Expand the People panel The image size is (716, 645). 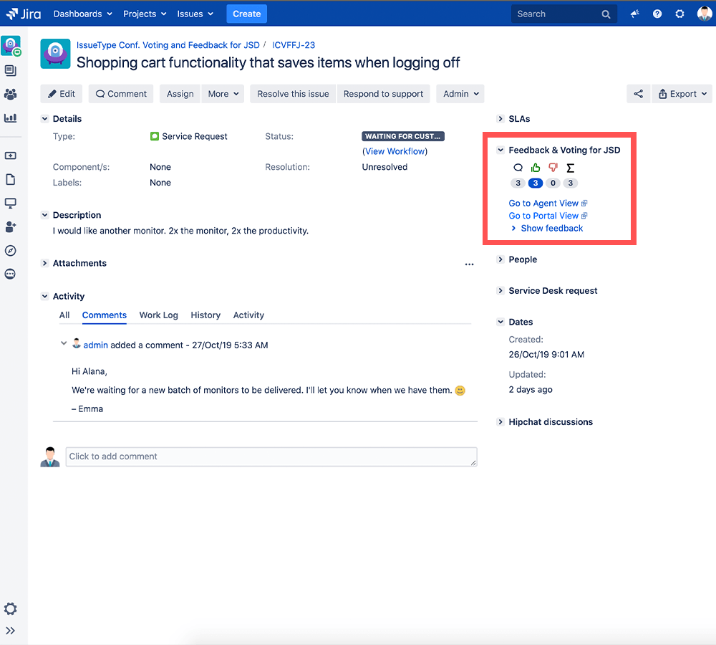point(500,259)
